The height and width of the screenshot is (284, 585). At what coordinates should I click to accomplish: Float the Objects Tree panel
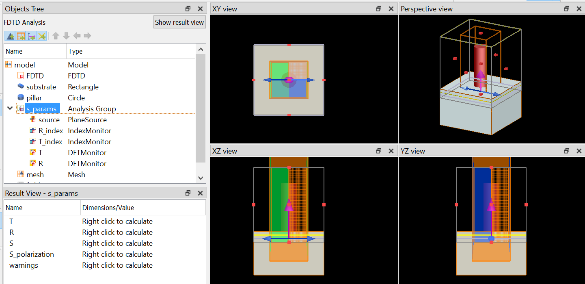[x=188, y=9]
